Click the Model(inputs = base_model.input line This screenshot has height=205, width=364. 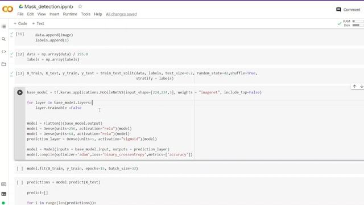click(x=98, y=149)
